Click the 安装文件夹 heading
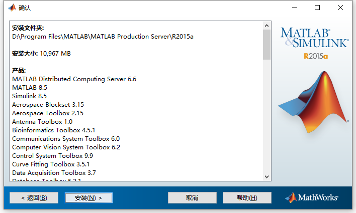Viewport: 356px width, 213px height. click(28, 28)
